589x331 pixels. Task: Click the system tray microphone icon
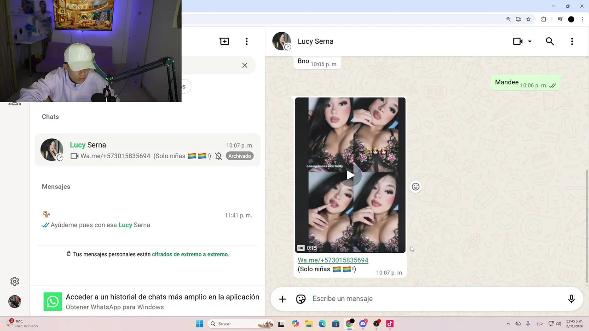528,324
